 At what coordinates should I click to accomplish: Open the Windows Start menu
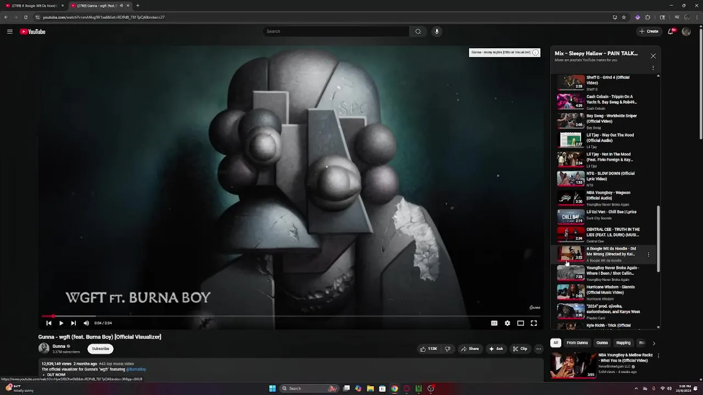[x=272, y=388]
